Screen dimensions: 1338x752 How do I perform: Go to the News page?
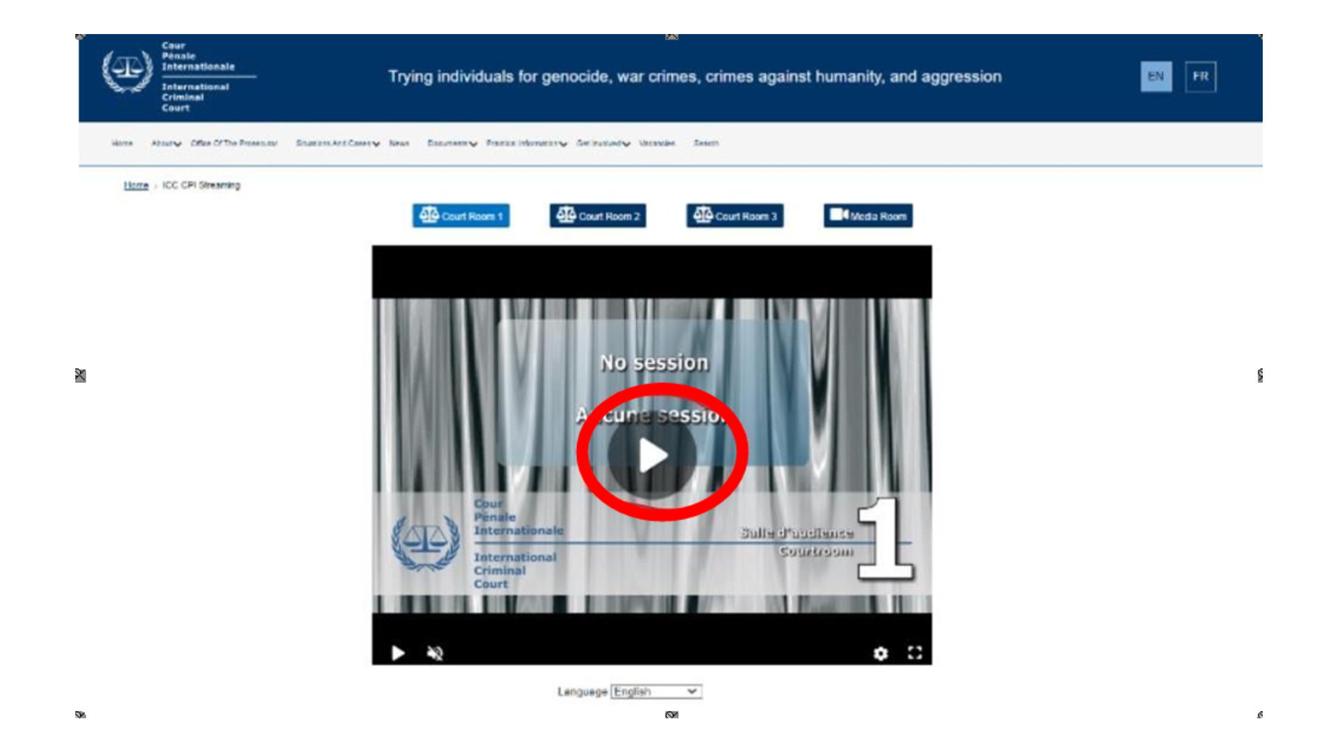point(399,143)
